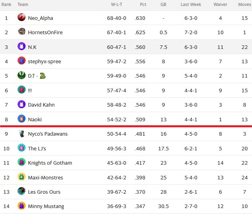This screenshot has width=252, height=214.
Task: Open the HornetsOnFire team avatar
Action: coord(22,31)
